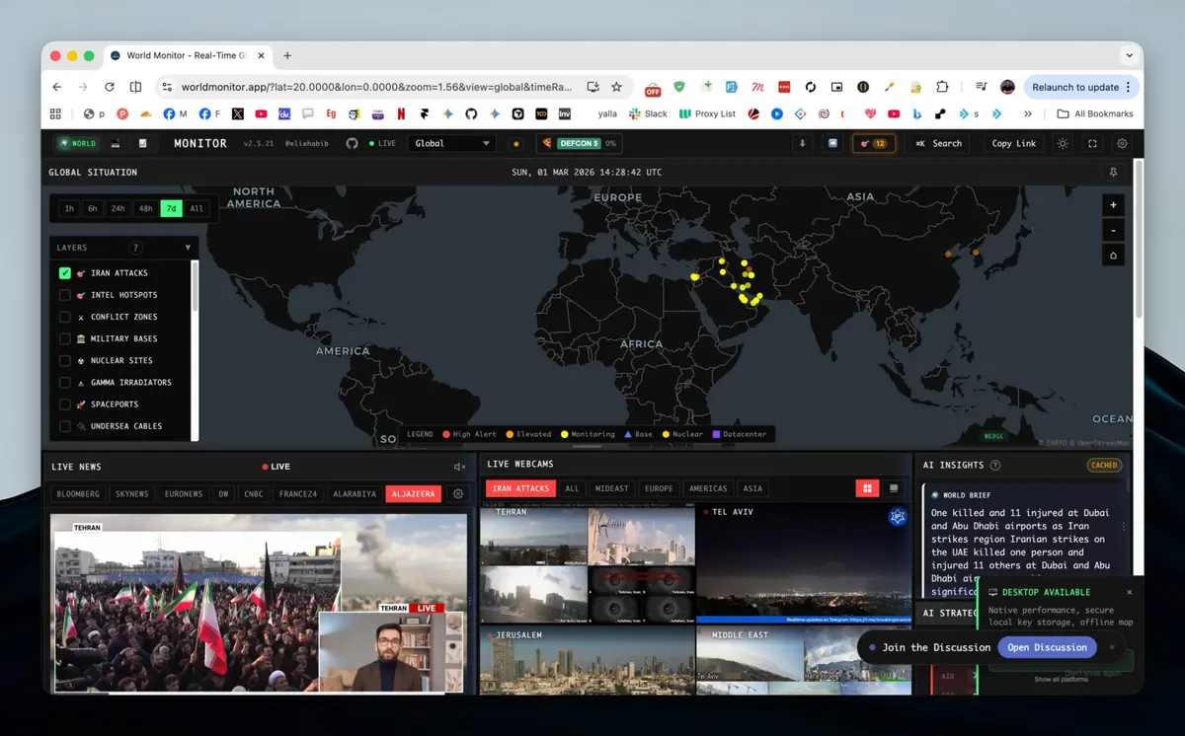Open the GitHub repository icon
The image size is (1185, 736).
[352, 144]
